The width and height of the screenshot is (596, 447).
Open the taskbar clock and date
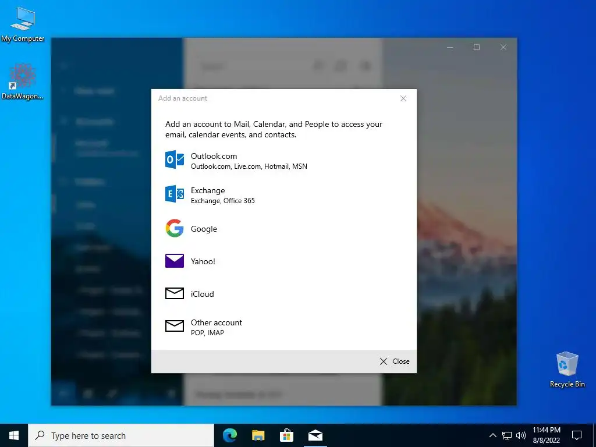click(546, 435)
